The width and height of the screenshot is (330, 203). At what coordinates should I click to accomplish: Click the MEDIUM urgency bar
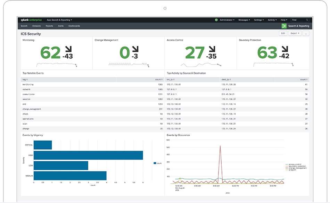70,176
